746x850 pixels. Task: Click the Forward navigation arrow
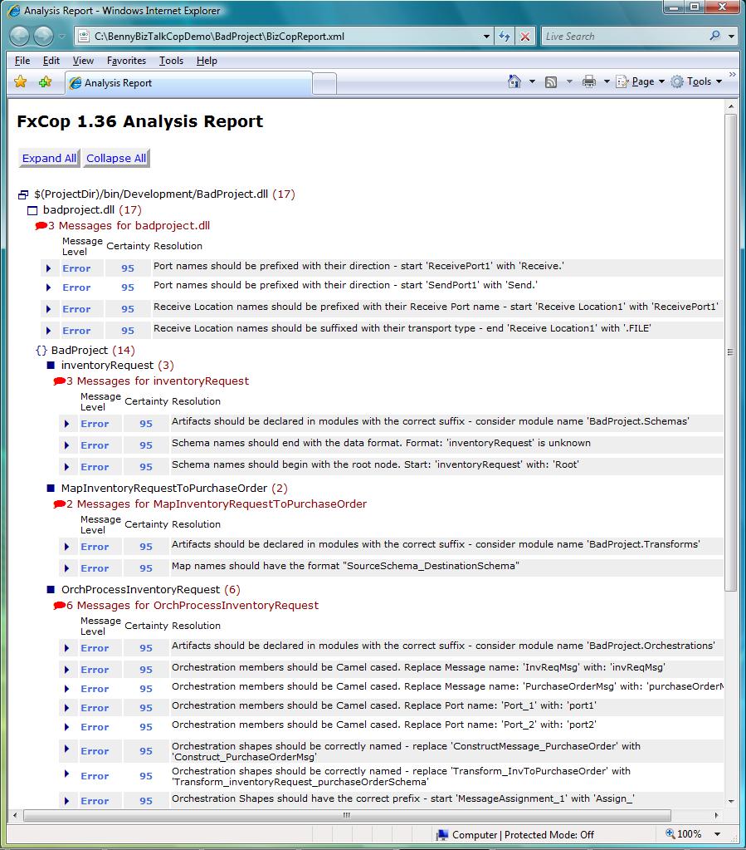[x=43, y=37]
